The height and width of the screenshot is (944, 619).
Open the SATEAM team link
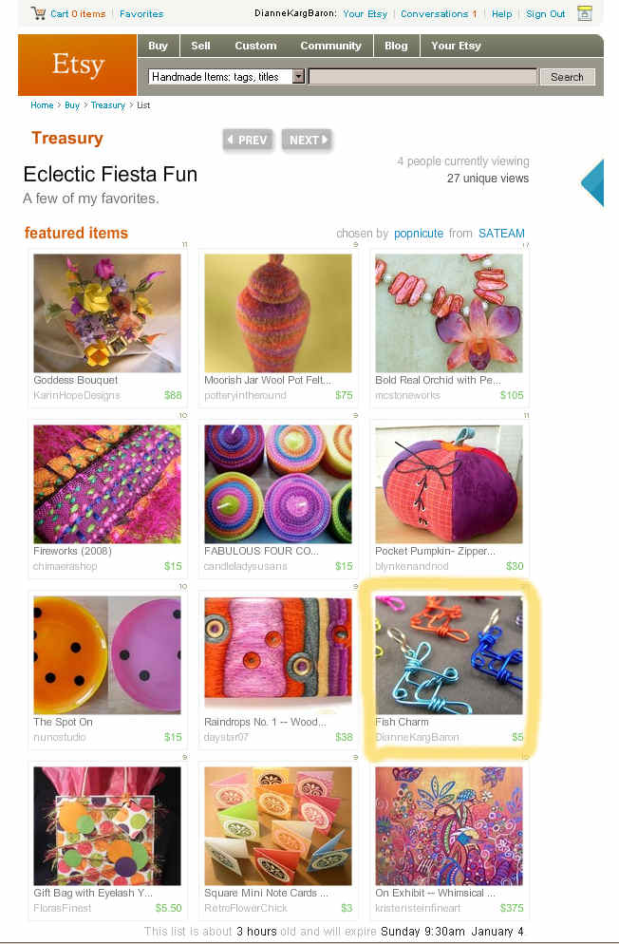point(501,233)
